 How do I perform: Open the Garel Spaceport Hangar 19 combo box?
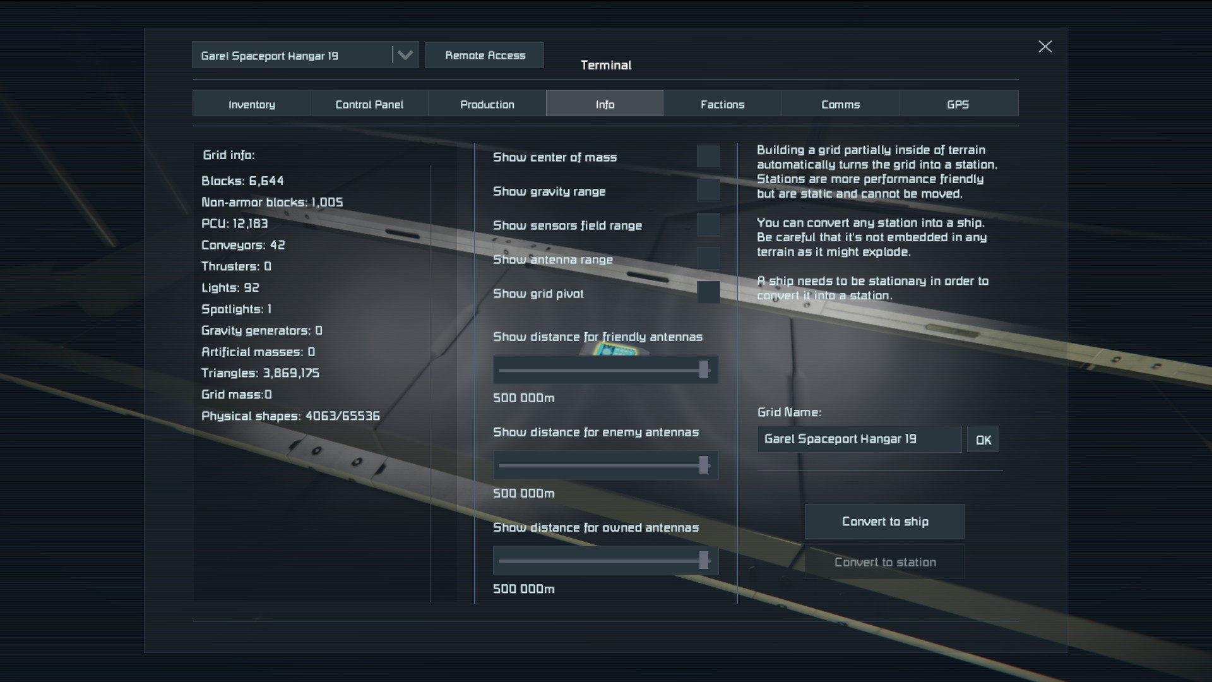[x=292, y=56]
